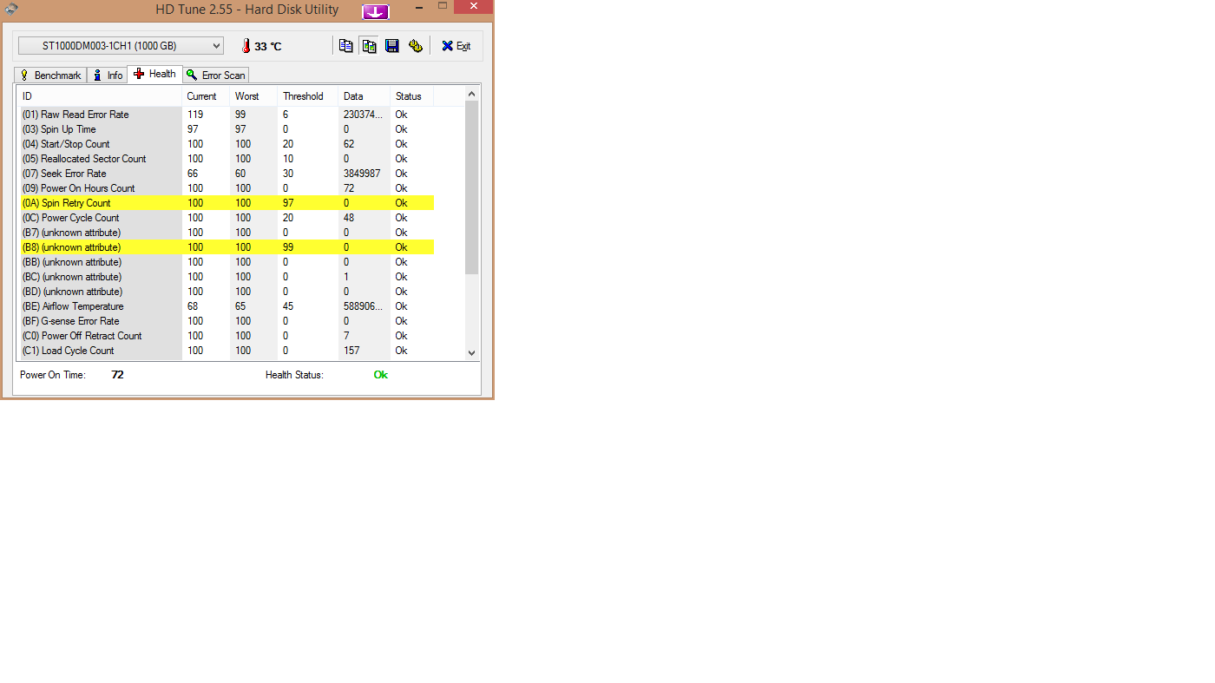Click the purple download arrow button
Screen dimensions: 1215x683
[375, 11]
